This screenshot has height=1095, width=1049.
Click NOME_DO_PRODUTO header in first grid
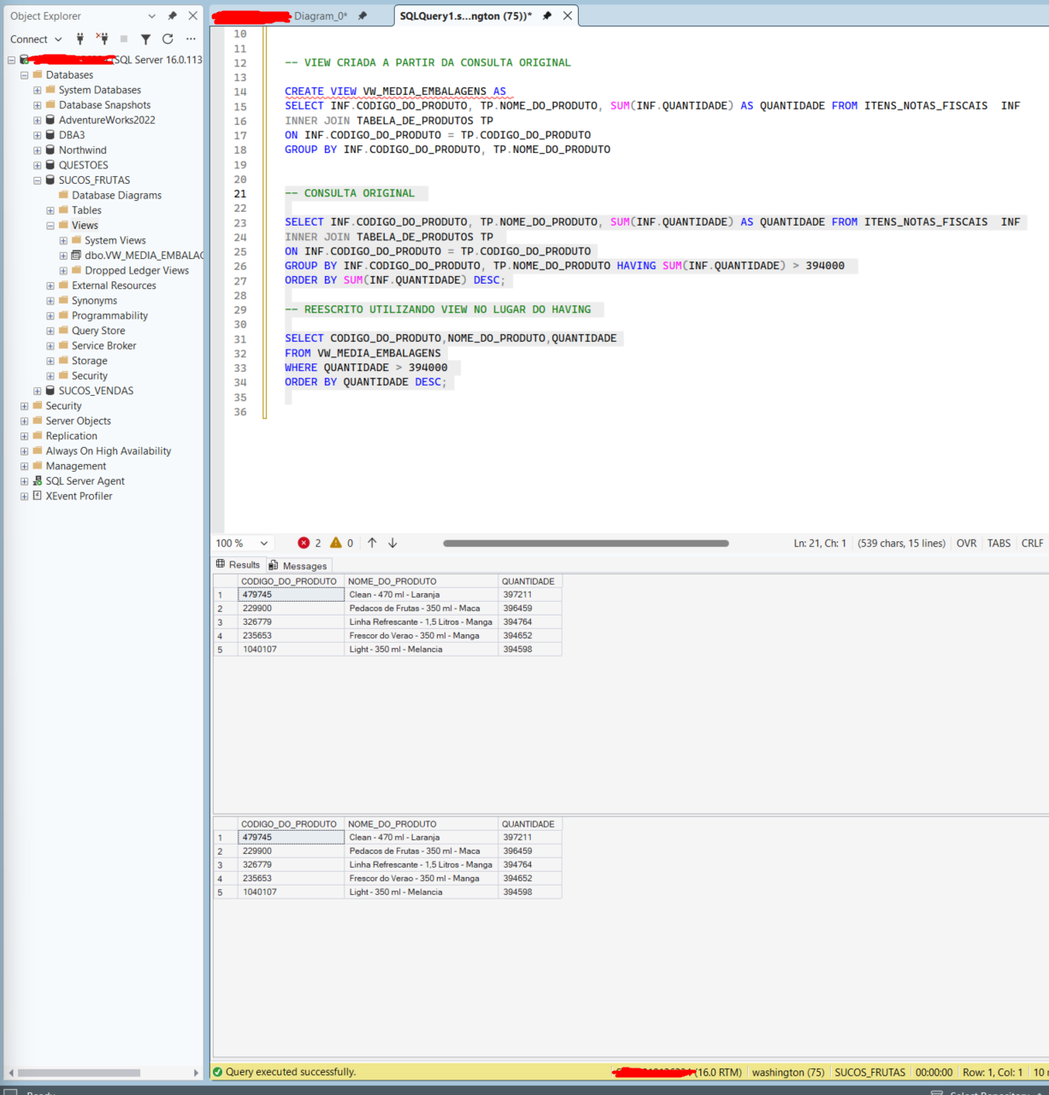421,581
